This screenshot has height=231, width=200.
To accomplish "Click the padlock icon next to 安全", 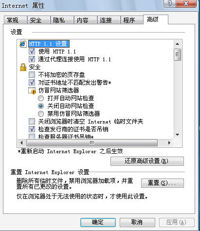I will coord(23,67).
